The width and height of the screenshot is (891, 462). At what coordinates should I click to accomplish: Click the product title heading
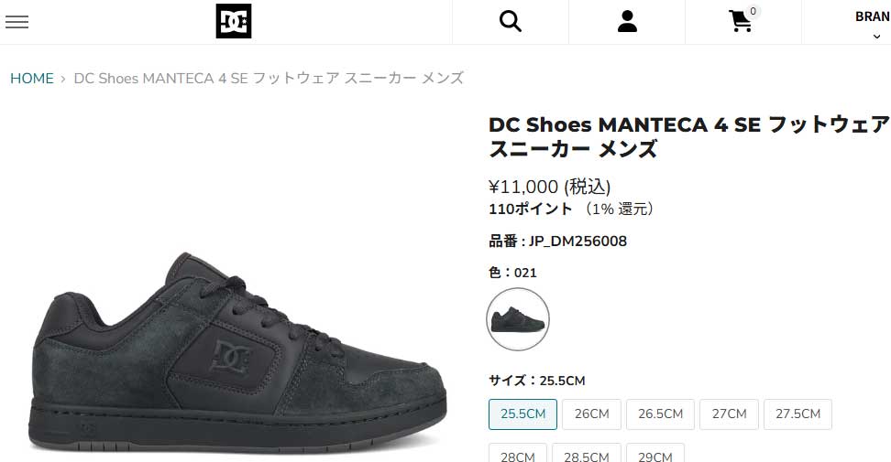[687, 136]
